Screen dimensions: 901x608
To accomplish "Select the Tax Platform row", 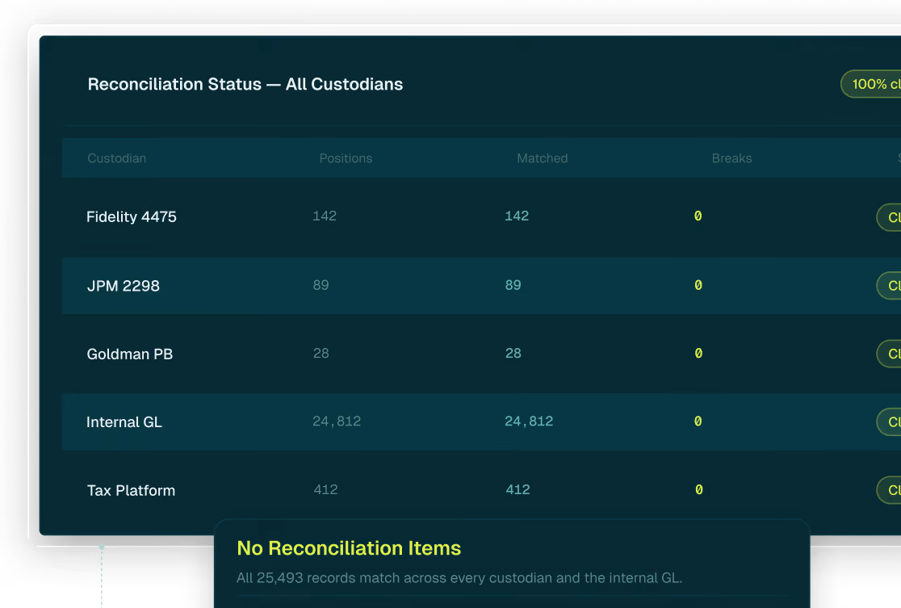I will [x=481, y=490].
